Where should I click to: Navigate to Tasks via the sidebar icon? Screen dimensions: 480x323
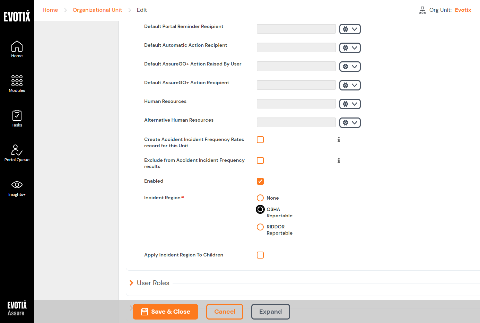pos(17,118)
